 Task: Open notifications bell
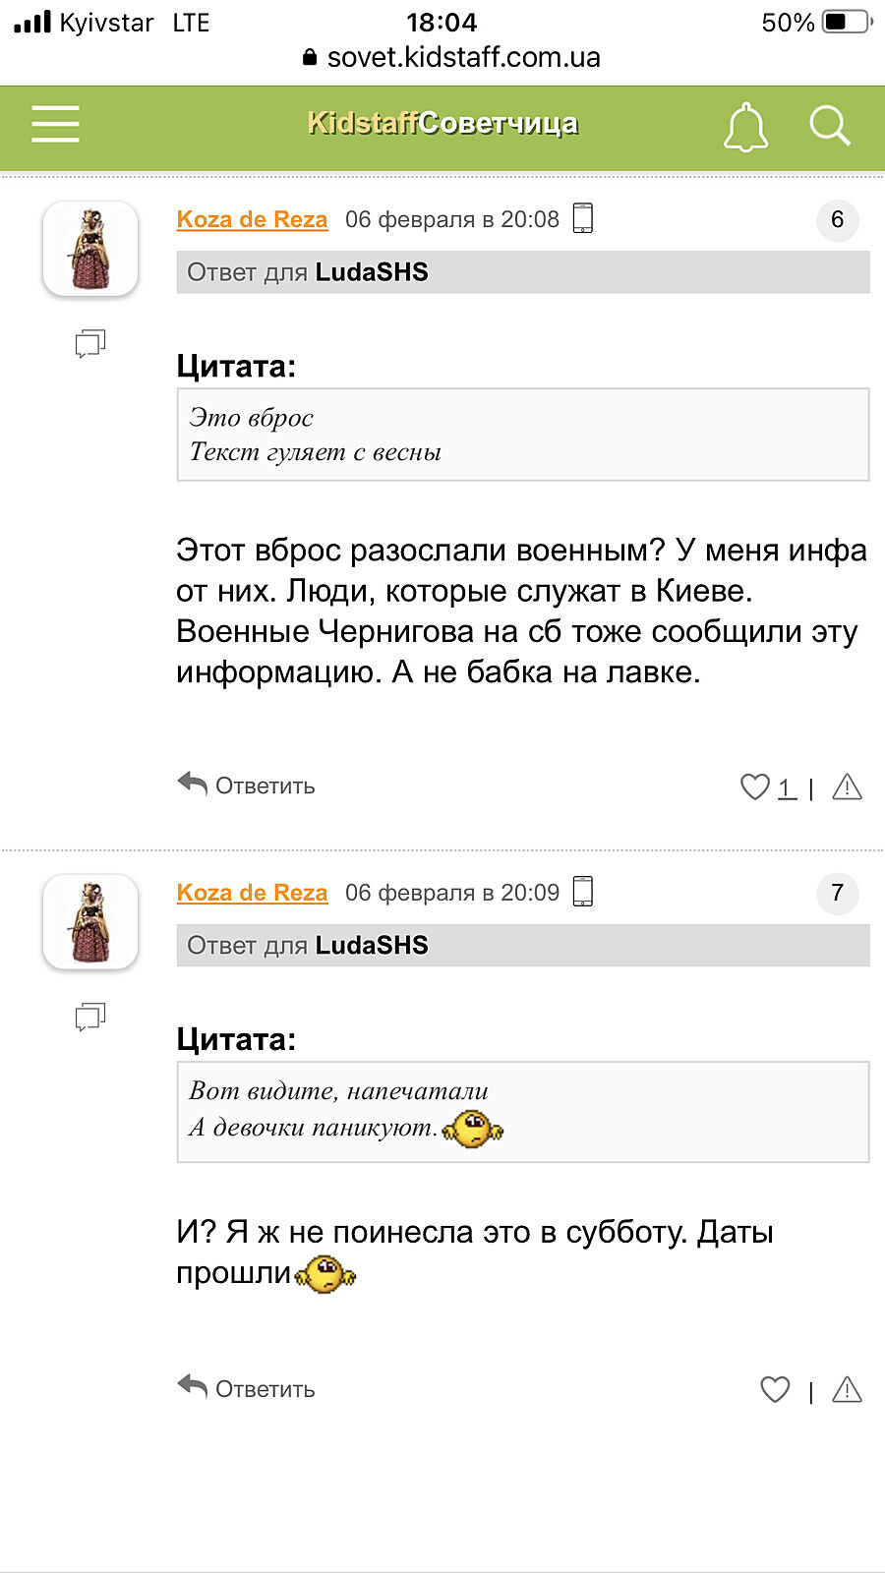pos(745,127)
